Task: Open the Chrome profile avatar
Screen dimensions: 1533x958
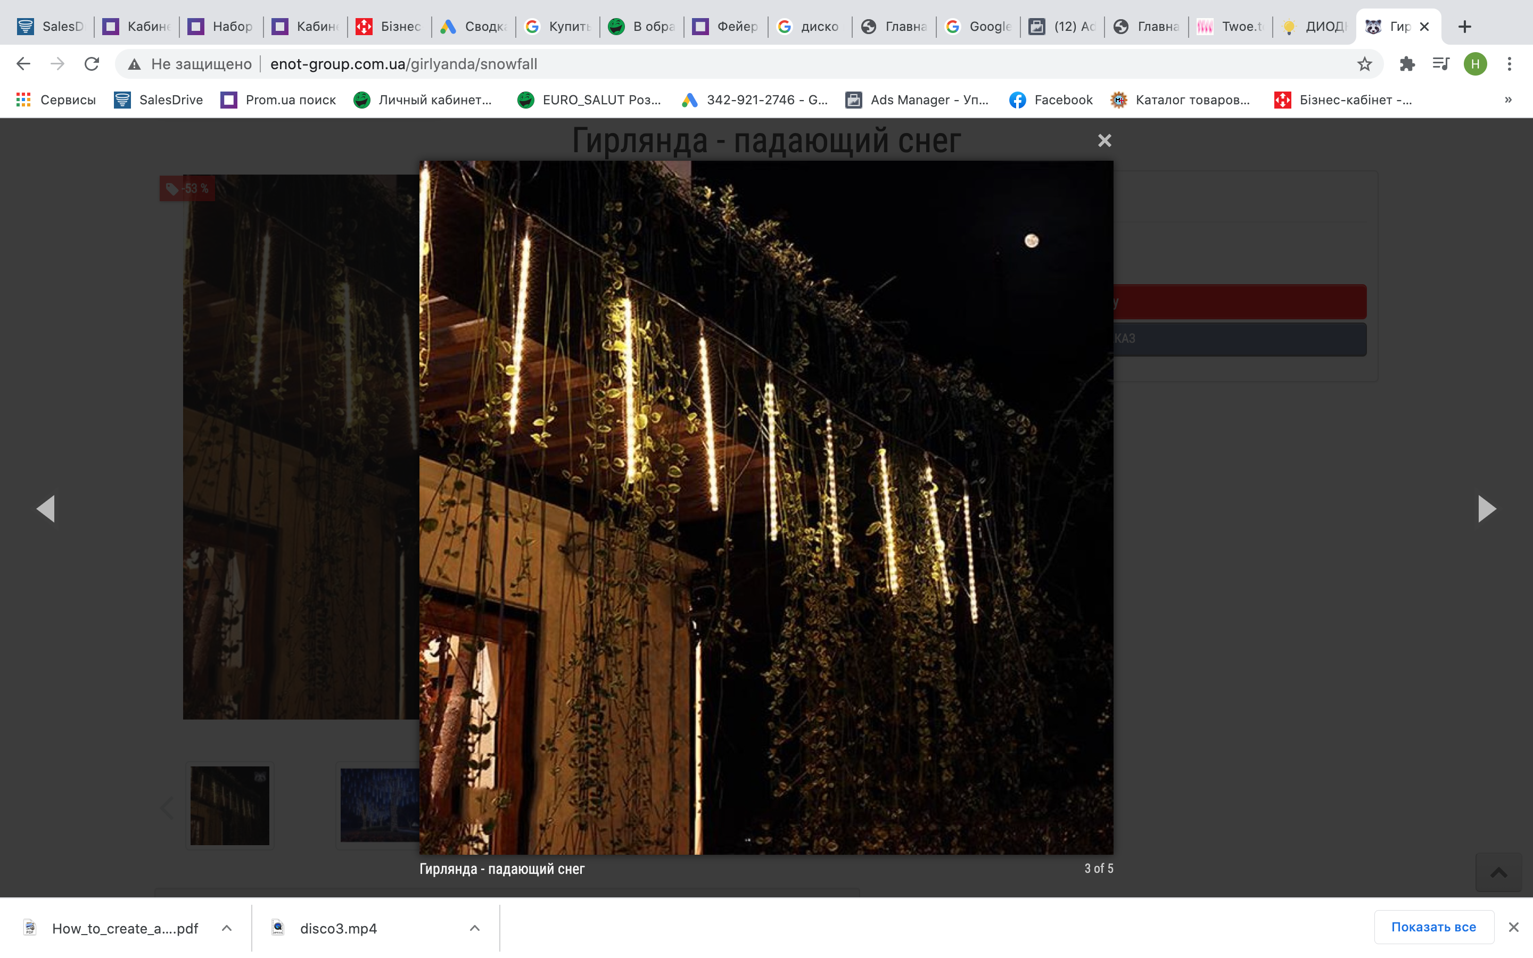Action: point(1476,64)
